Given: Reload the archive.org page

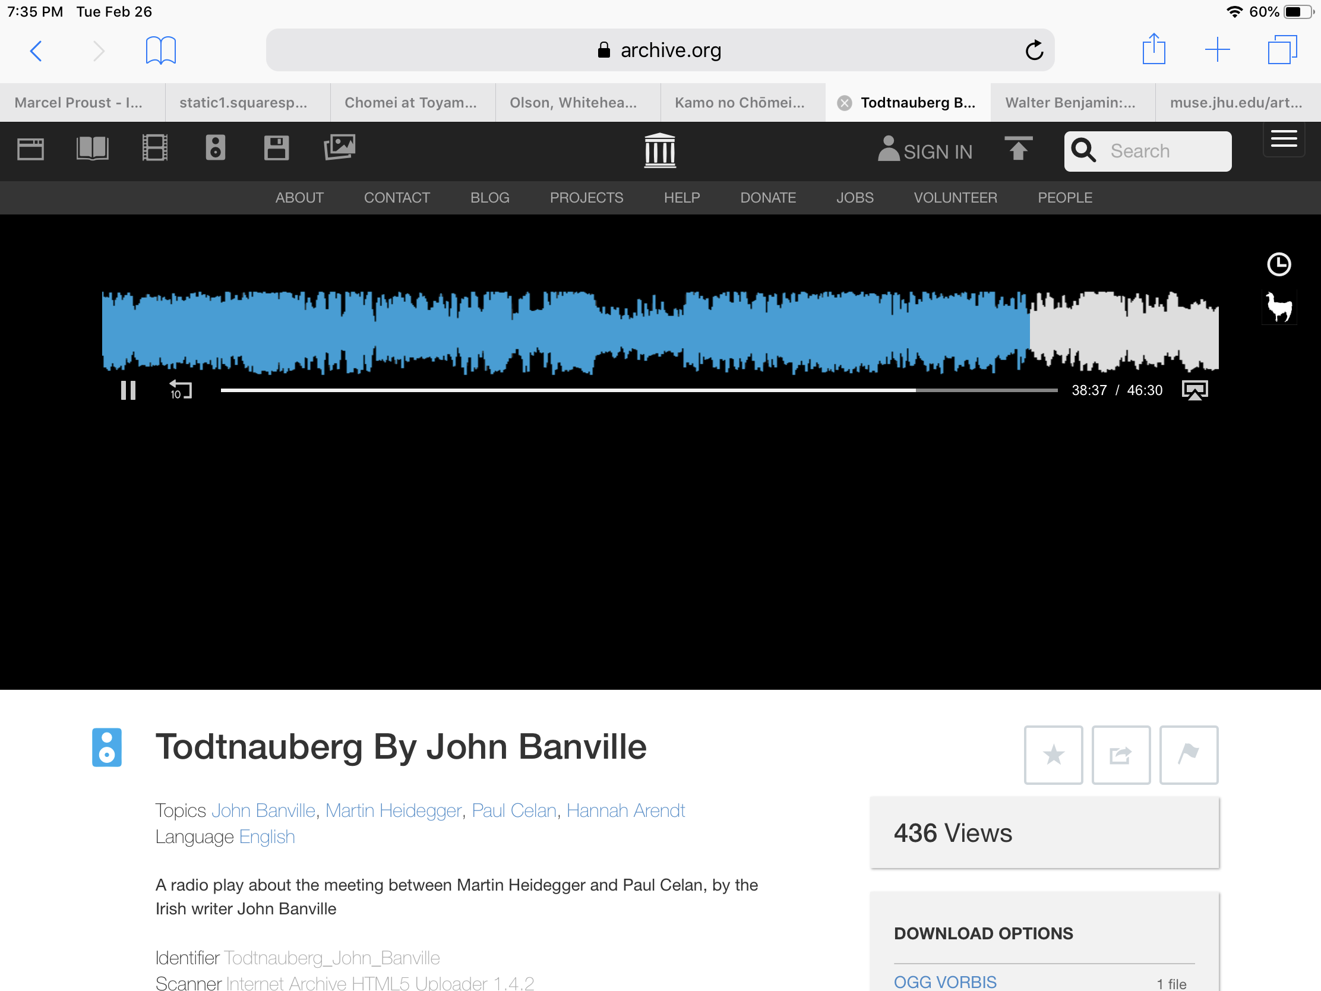Looking at the screenshot, I should [x=1034, y=50].
